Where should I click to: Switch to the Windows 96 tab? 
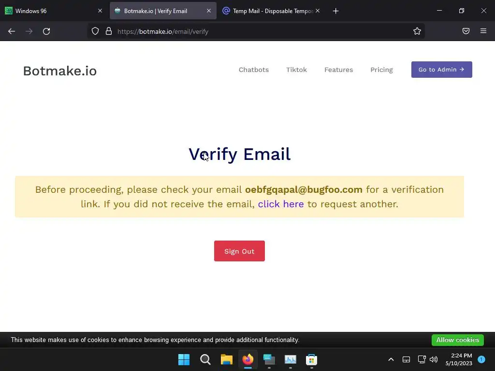[x=54, y=11]
